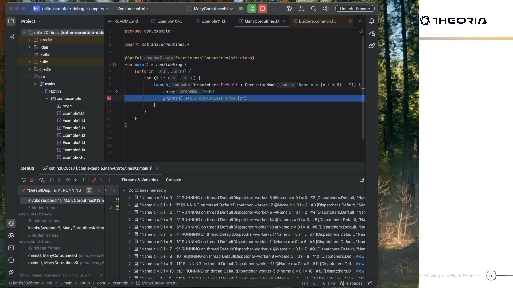
Task: Click Resume Program in debug toolbar
Action: click(x=52, y=180)
